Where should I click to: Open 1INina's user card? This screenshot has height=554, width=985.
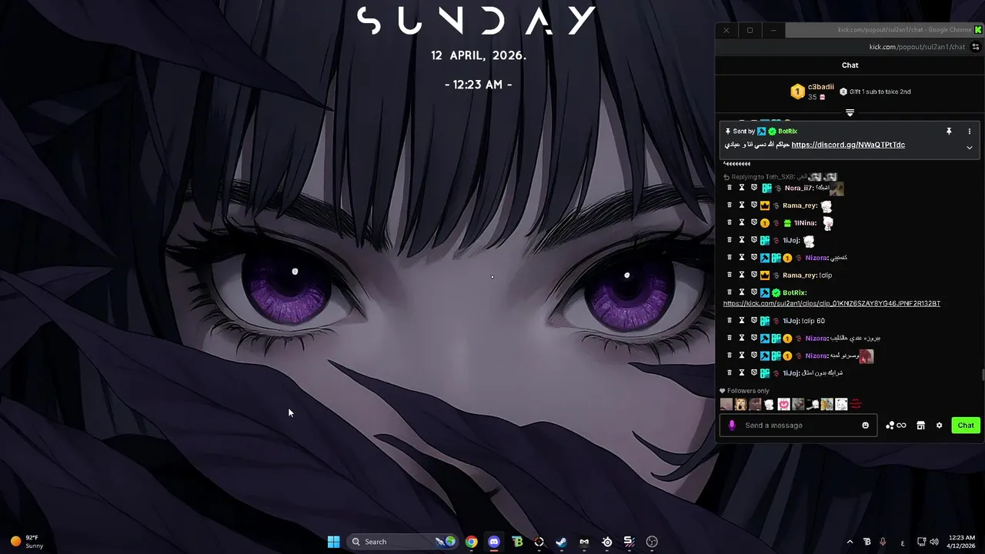[805, 223]
